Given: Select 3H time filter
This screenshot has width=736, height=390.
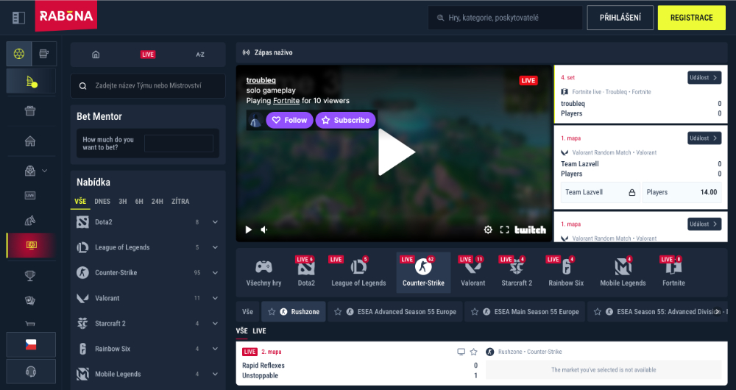Looking at the screenshot, I should tap(123, 202).
